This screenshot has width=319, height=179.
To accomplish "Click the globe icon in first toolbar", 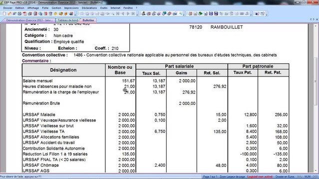I will pos(40,13).
